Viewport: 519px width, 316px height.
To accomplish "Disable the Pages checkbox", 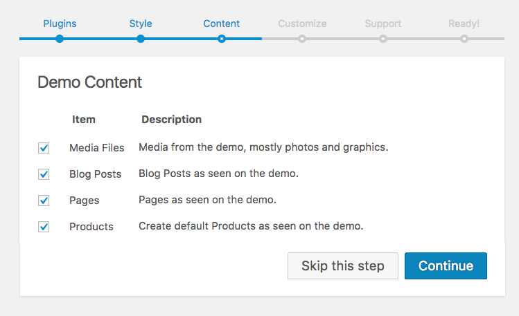I will [x=44, y=201].
